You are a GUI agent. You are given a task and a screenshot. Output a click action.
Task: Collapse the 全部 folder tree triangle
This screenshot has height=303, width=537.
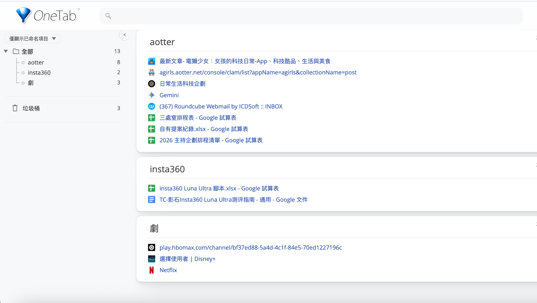[6, 51]
